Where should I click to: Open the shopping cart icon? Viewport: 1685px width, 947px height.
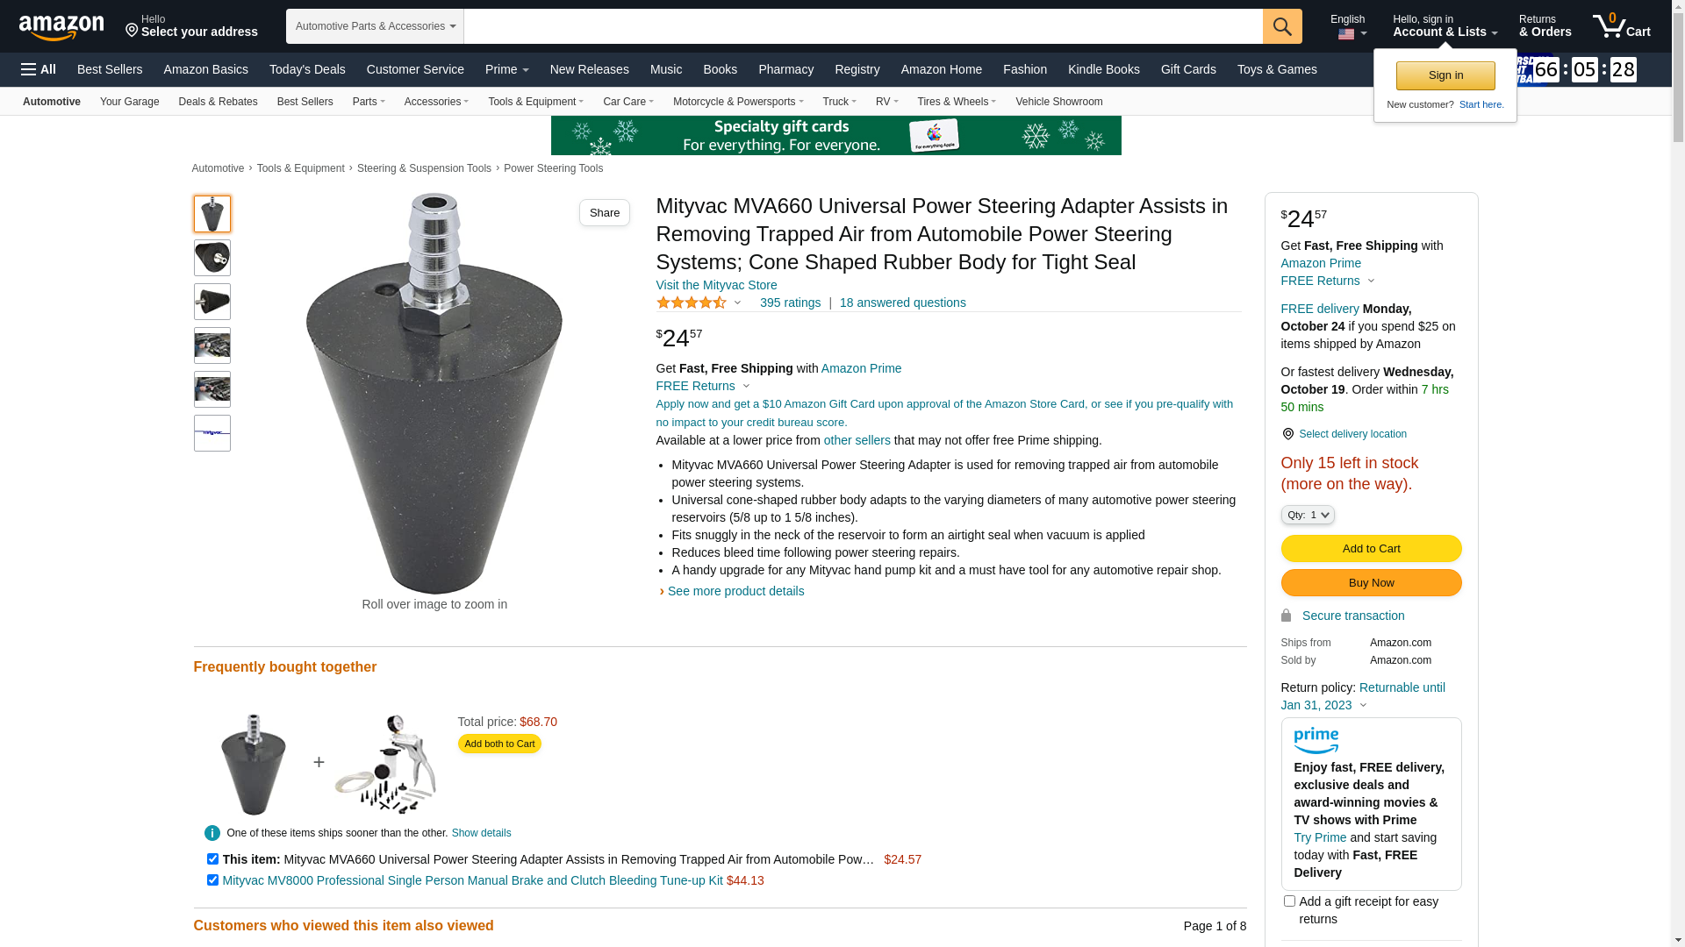(x=1621, y=25)
